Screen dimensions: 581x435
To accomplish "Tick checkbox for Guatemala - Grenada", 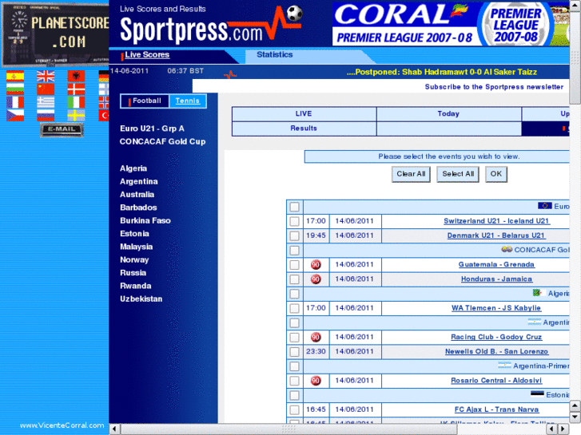I will [295, 265].
